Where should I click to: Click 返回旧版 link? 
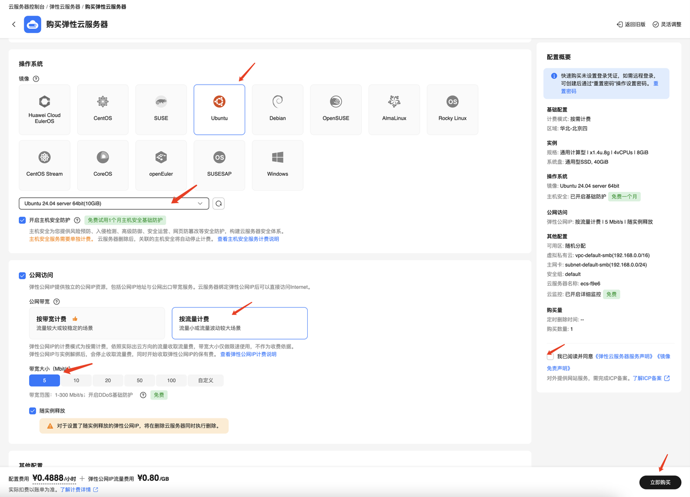click(x=635, y=25)
